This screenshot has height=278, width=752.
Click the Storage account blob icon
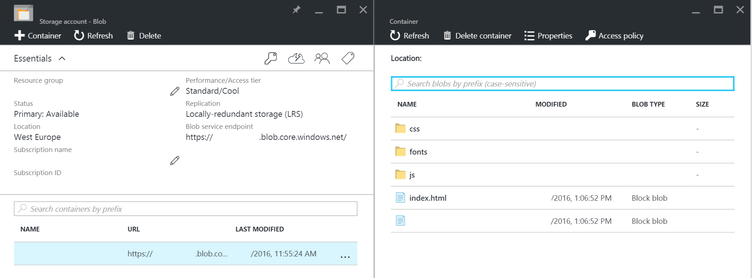click(x=23, y=13)
